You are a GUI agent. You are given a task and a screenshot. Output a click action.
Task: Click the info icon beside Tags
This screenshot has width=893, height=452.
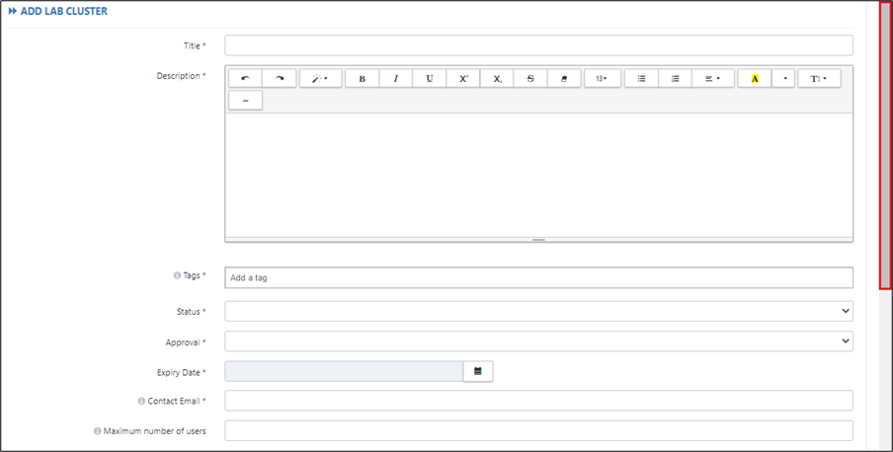pos(177,275)
